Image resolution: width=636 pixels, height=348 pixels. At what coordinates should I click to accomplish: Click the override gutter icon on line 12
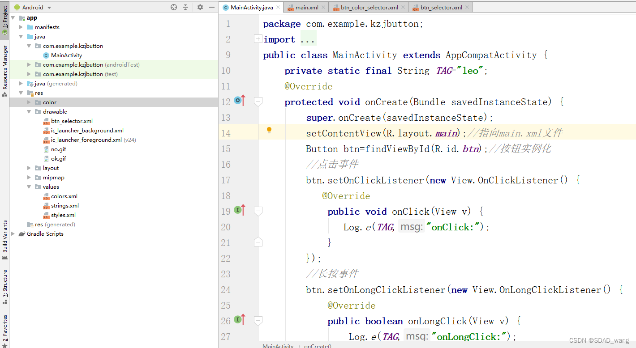point(240,101)
